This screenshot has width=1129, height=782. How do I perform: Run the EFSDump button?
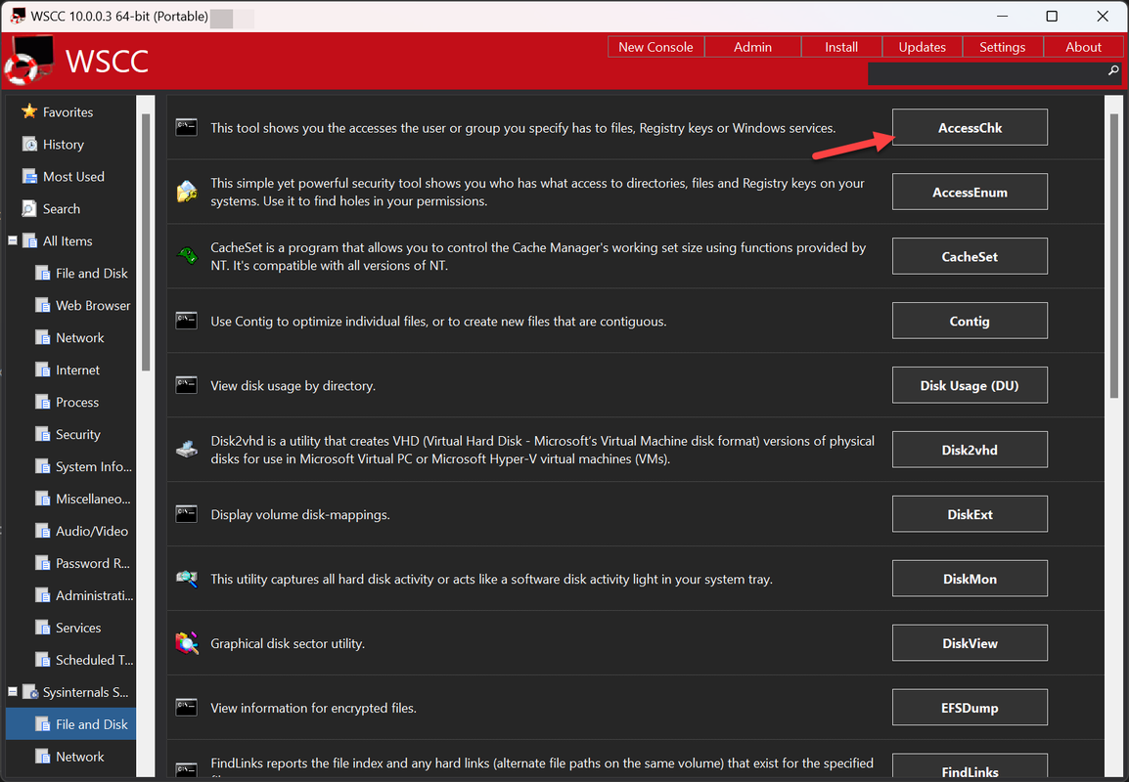coord(970,707)
